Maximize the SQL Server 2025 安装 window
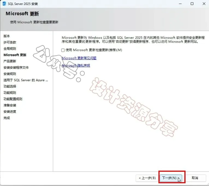 [x=192, y=4]
